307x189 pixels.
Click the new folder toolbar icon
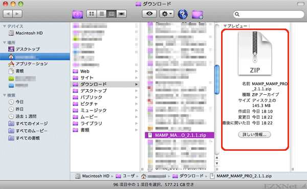tap(197, 14)
